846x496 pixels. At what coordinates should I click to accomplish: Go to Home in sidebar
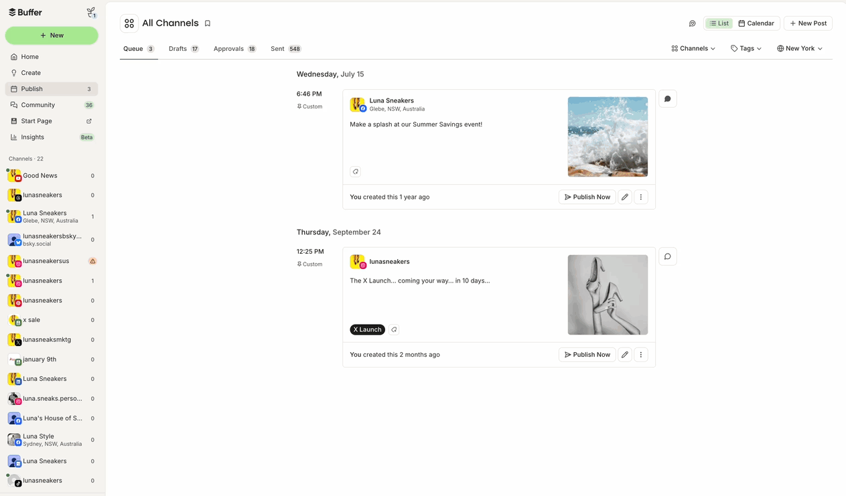(52, 57)
